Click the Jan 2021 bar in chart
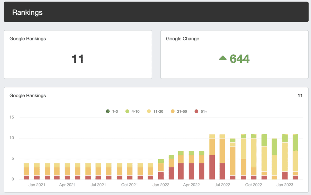The width and height of the screenshot is (311, 195). 37,171
